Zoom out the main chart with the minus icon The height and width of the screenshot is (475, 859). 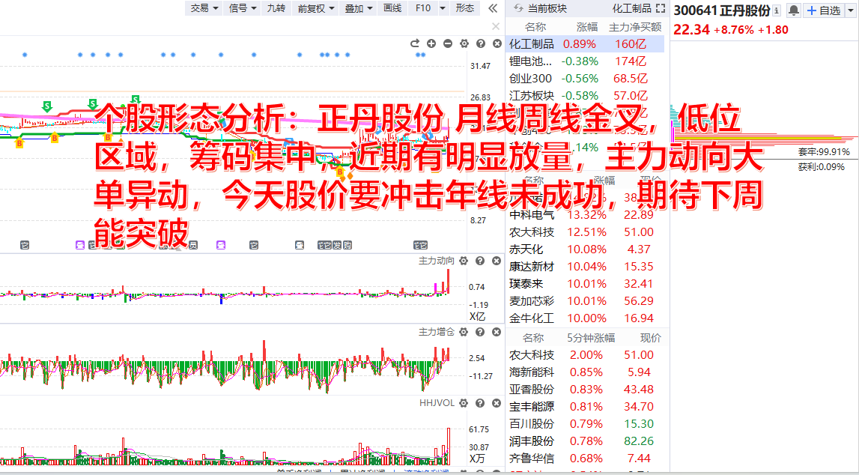[448, 43]
